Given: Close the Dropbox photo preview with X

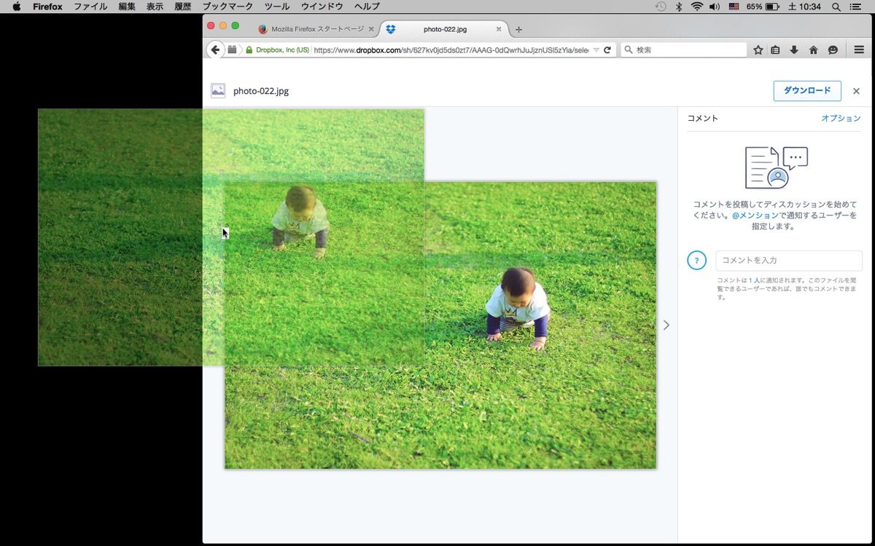Looking at the screenshot, I should pos(856,91).
